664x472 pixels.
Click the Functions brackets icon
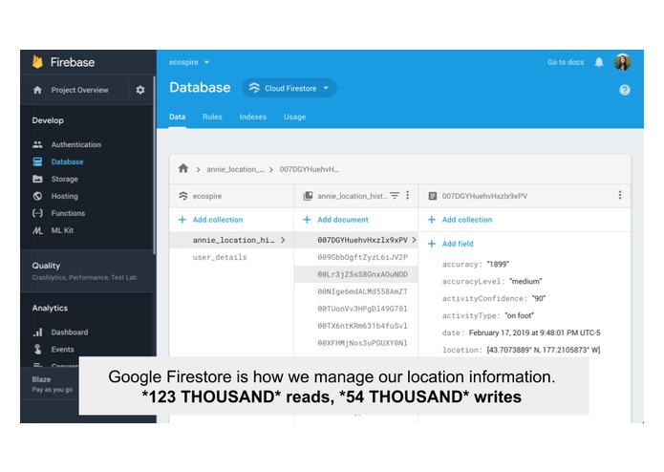point(37,213)
